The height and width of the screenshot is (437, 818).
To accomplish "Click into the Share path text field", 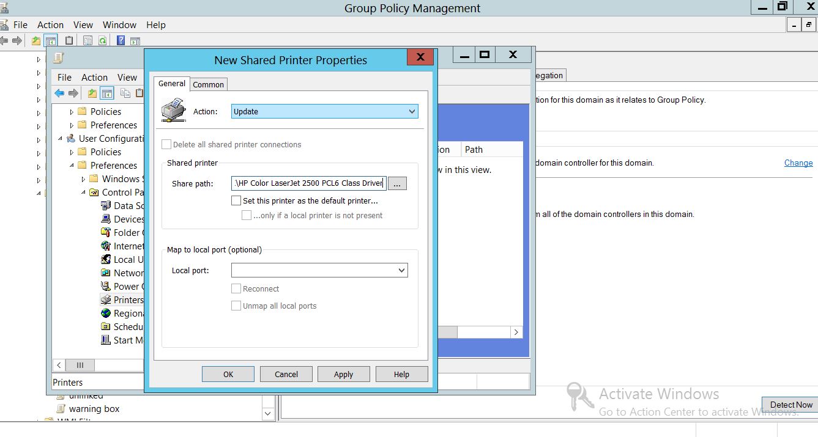I will (x=308, y=183).
